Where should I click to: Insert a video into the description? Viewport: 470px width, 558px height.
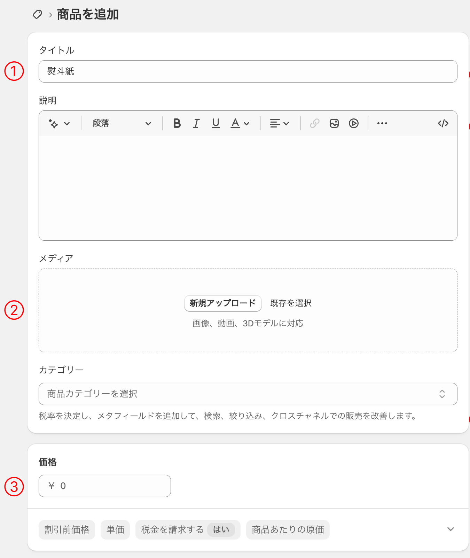(x=354, y=123)
